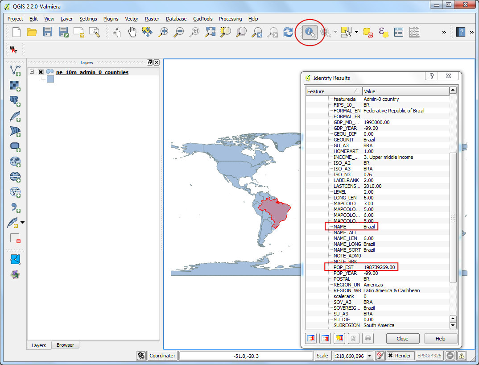Click the Save Project icon

pyautogui.click(x=48, y=32)
